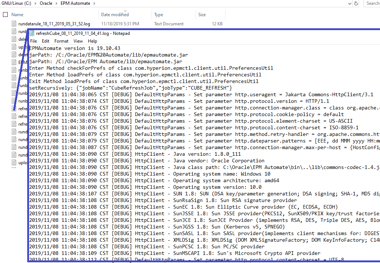Image resolution: width=380 pixels, height=263 pixels.
Task: Select the rundatarule_18_11_2019_05_31_52.log file name
Action: click(54, 24)
